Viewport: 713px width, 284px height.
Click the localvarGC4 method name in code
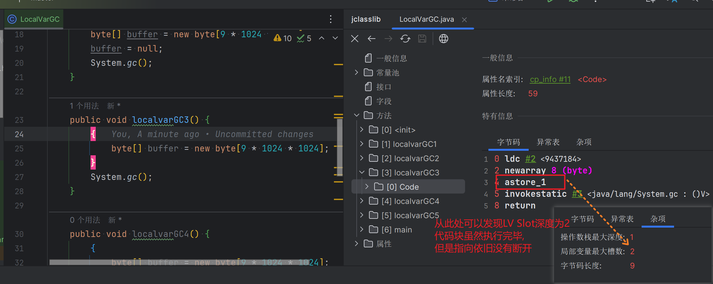click(x=161, y=234)
